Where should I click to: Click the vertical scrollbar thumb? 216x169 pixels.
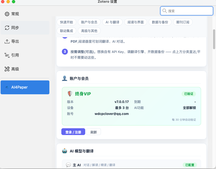coord(214,39)
